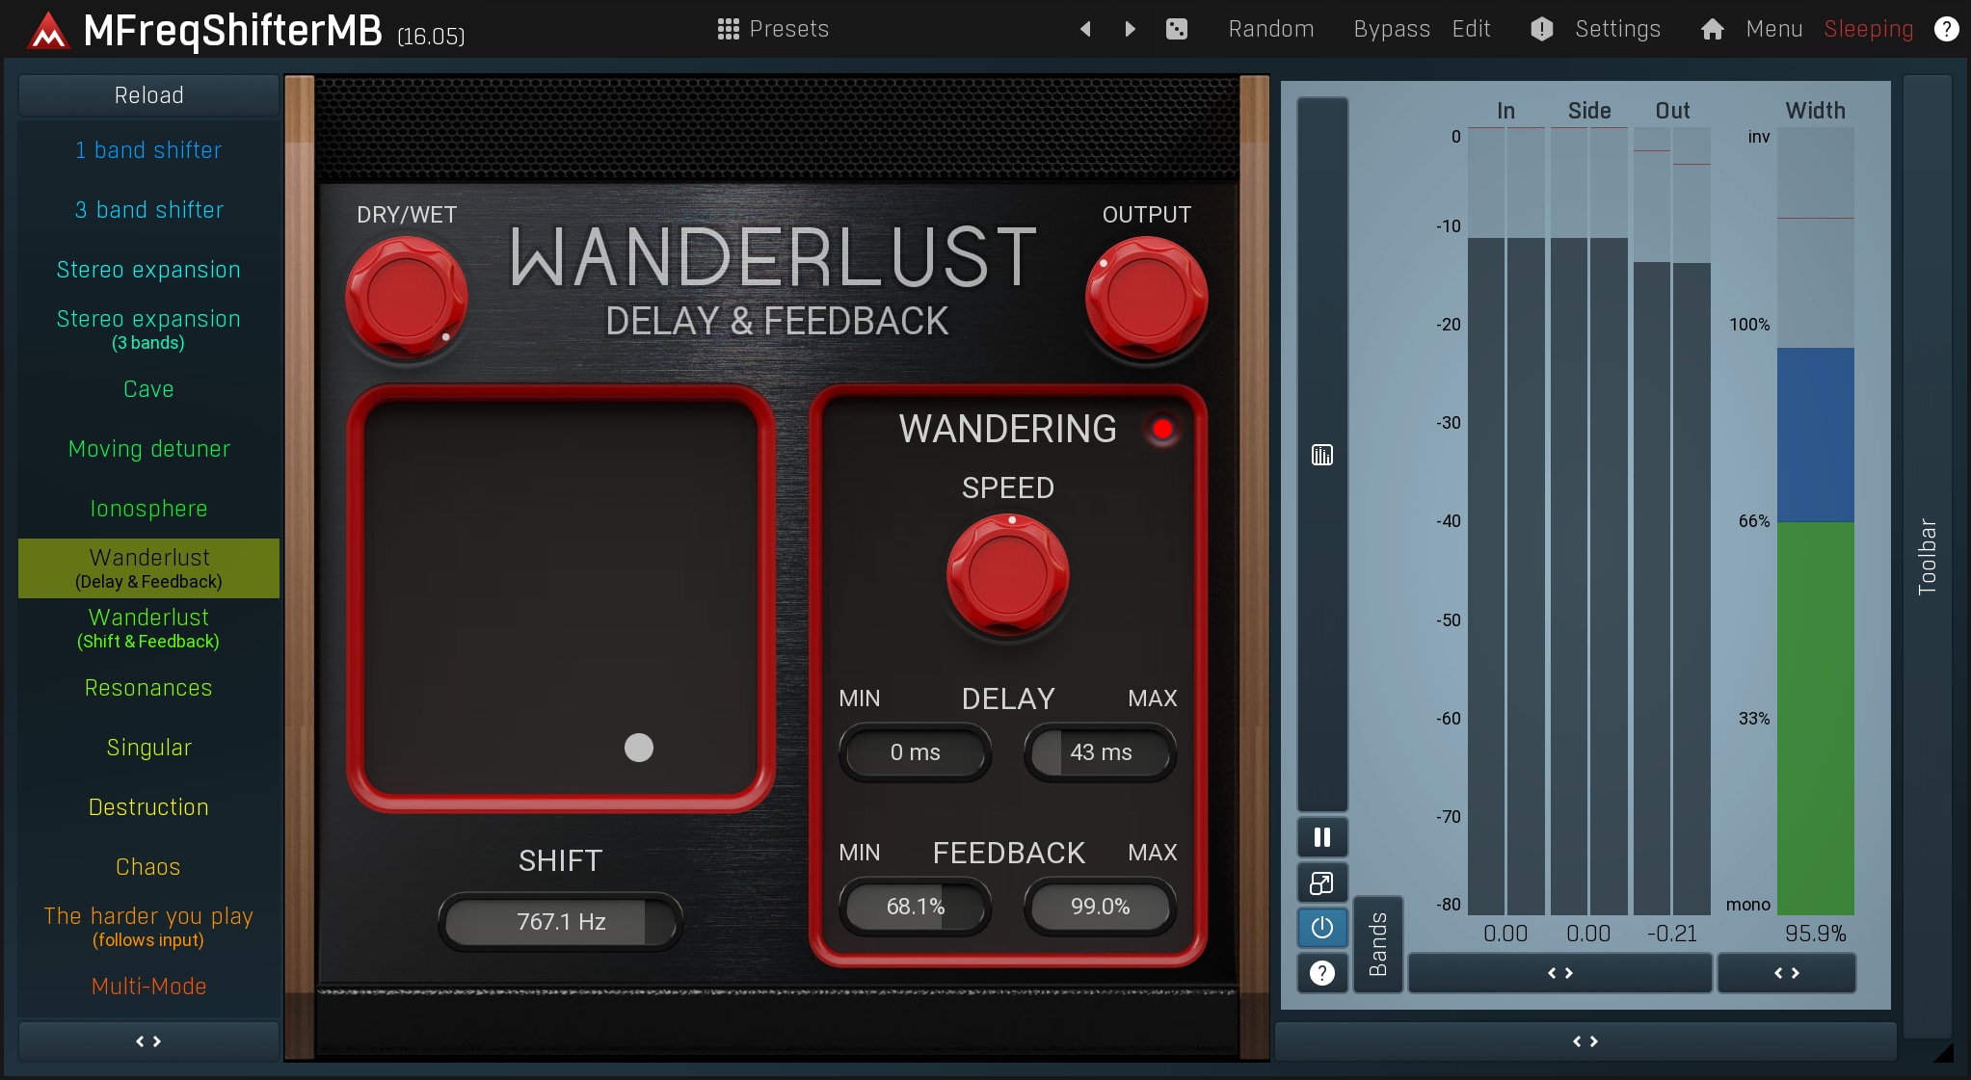1971x1080 pixels.
Task: Select the 1 band shifter preset
Action: (x=148, y=150)
